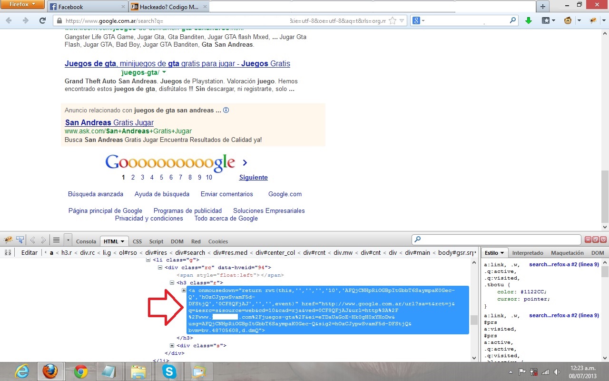Open the Firebug bug icon menu

click(9, 240)
